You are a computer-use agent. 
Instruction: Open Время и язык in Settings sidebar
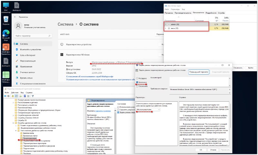[26, 78]
